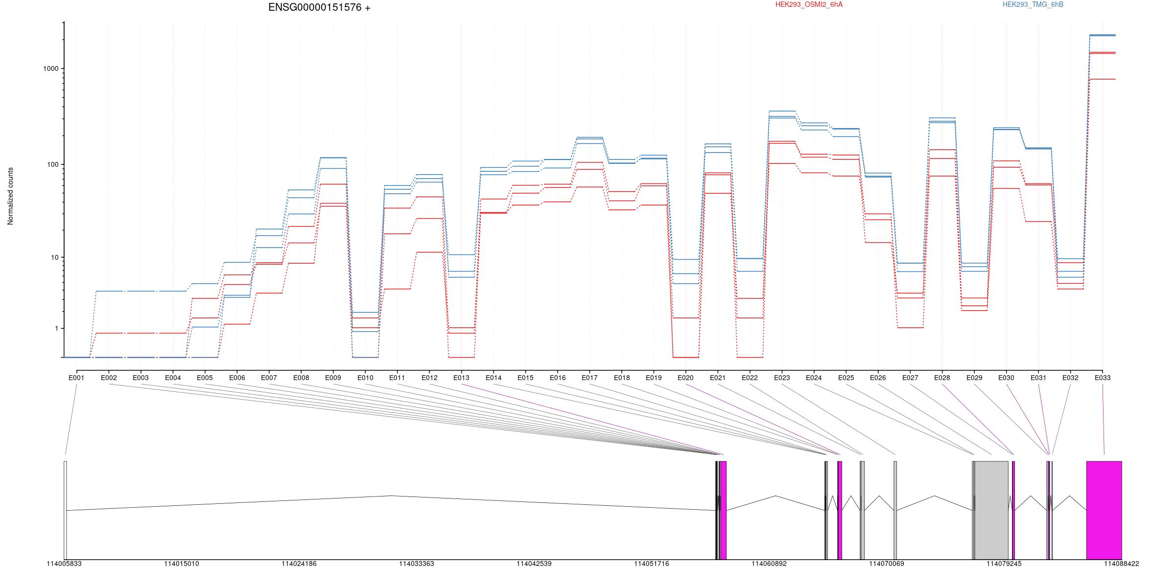The image size is (1175, 587).
Task: Click exon label E027
Action: click(x=910, y=378)
